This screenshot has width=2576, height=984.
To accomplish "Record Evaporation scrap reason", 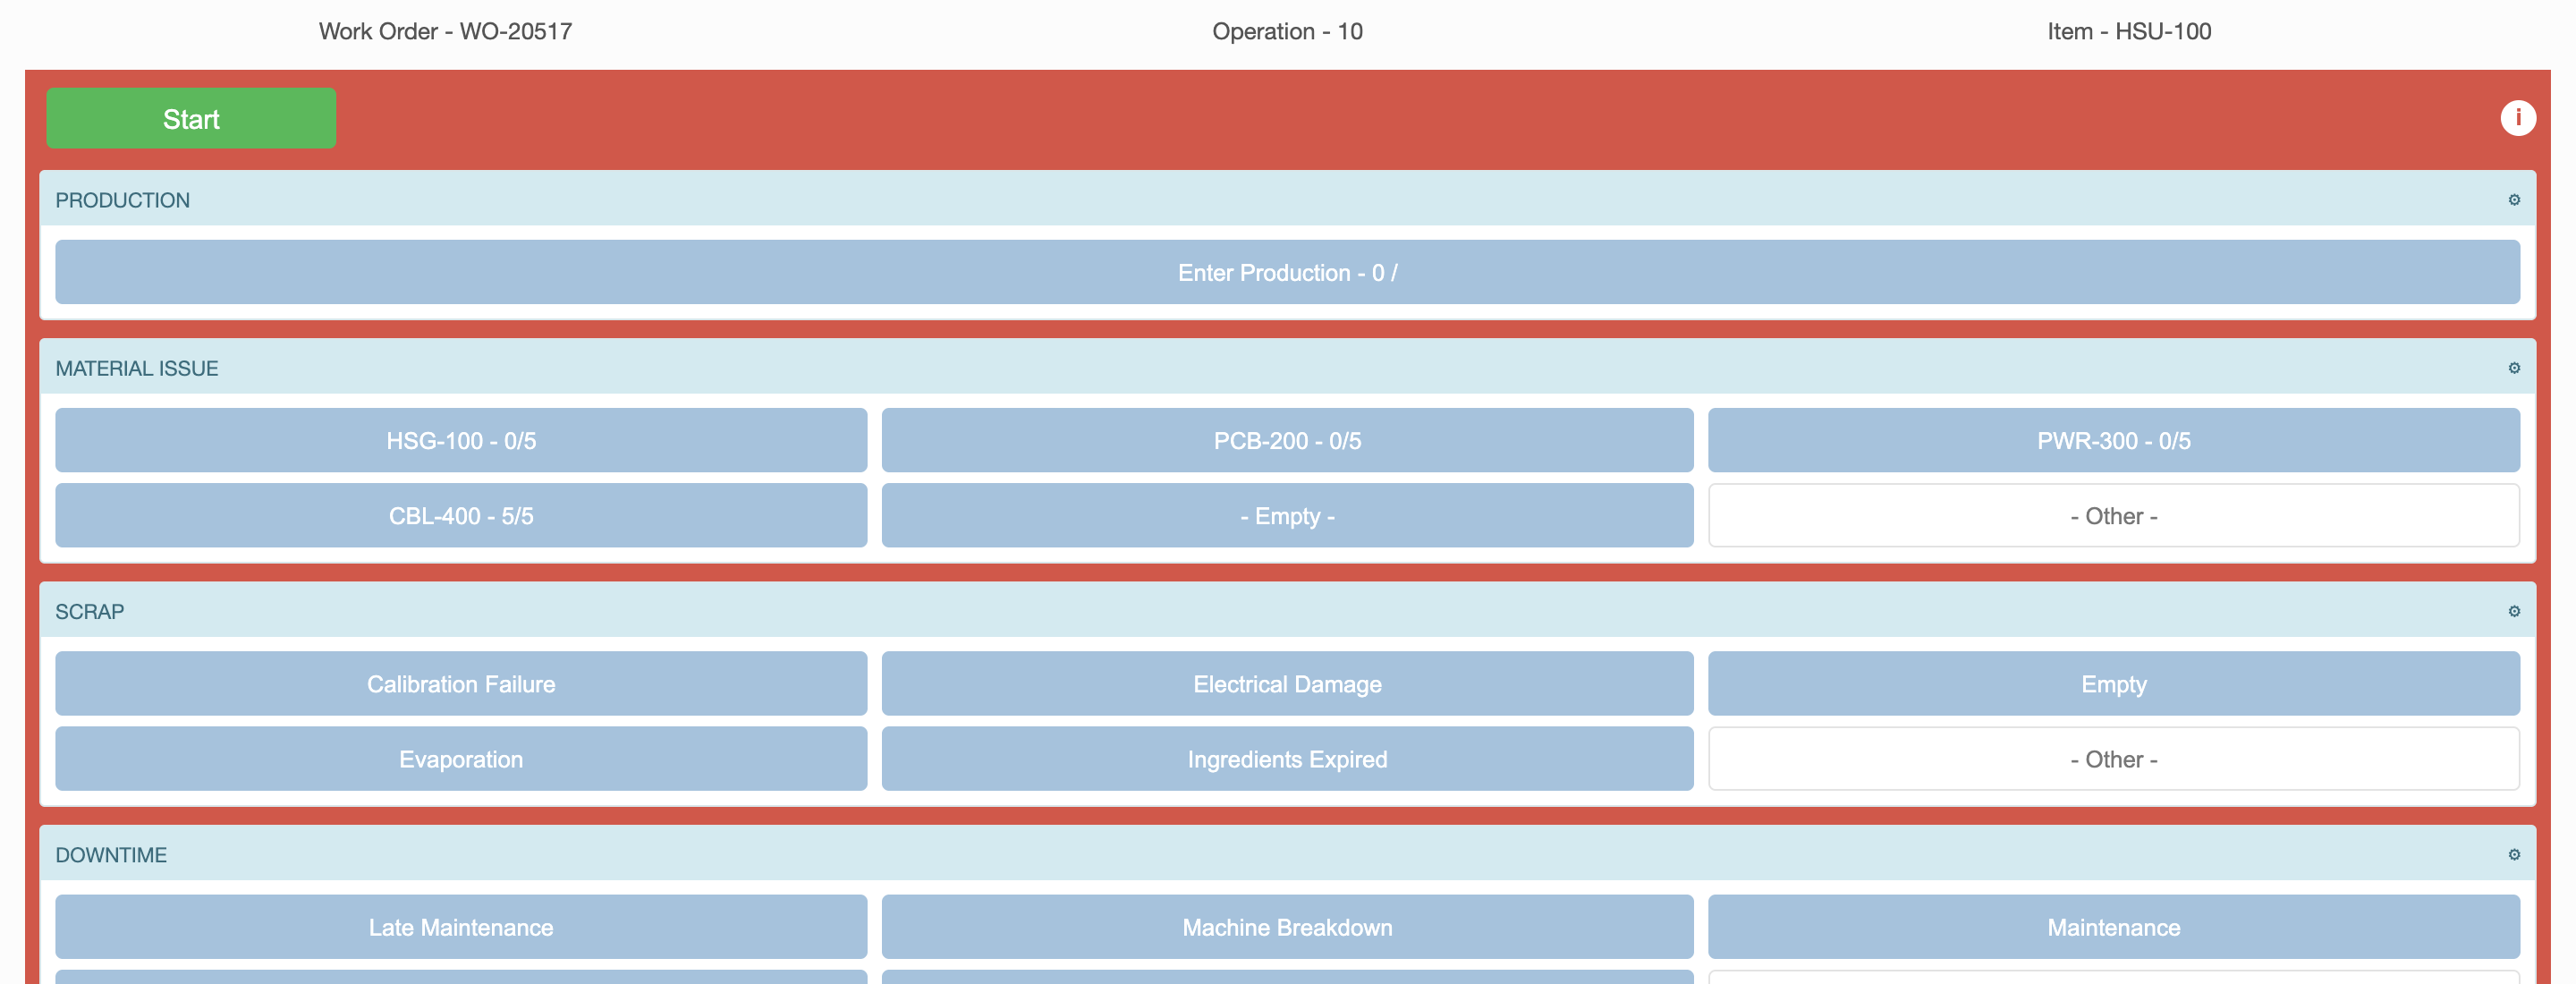I will pos(461,759).
